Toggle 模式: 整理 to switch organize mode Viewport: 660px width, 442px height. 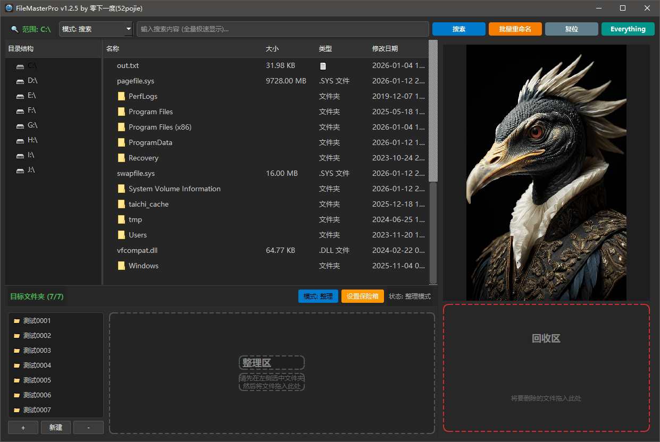pyautogui.click(x=318, y=296)
